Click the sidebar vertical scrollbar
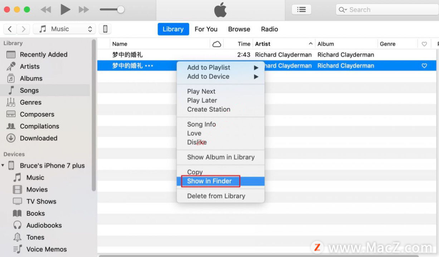Image resolution: width=439 pixels, height=257 pixels. coord(94,115)
